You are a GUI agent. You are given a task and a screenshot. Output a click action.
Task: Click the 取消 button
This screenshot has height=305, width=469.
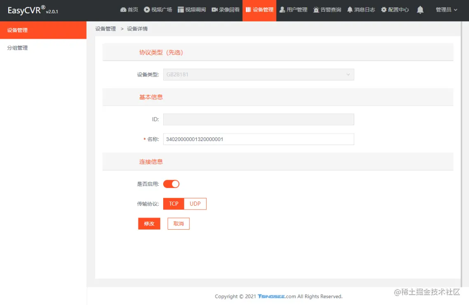coord(178,224)
